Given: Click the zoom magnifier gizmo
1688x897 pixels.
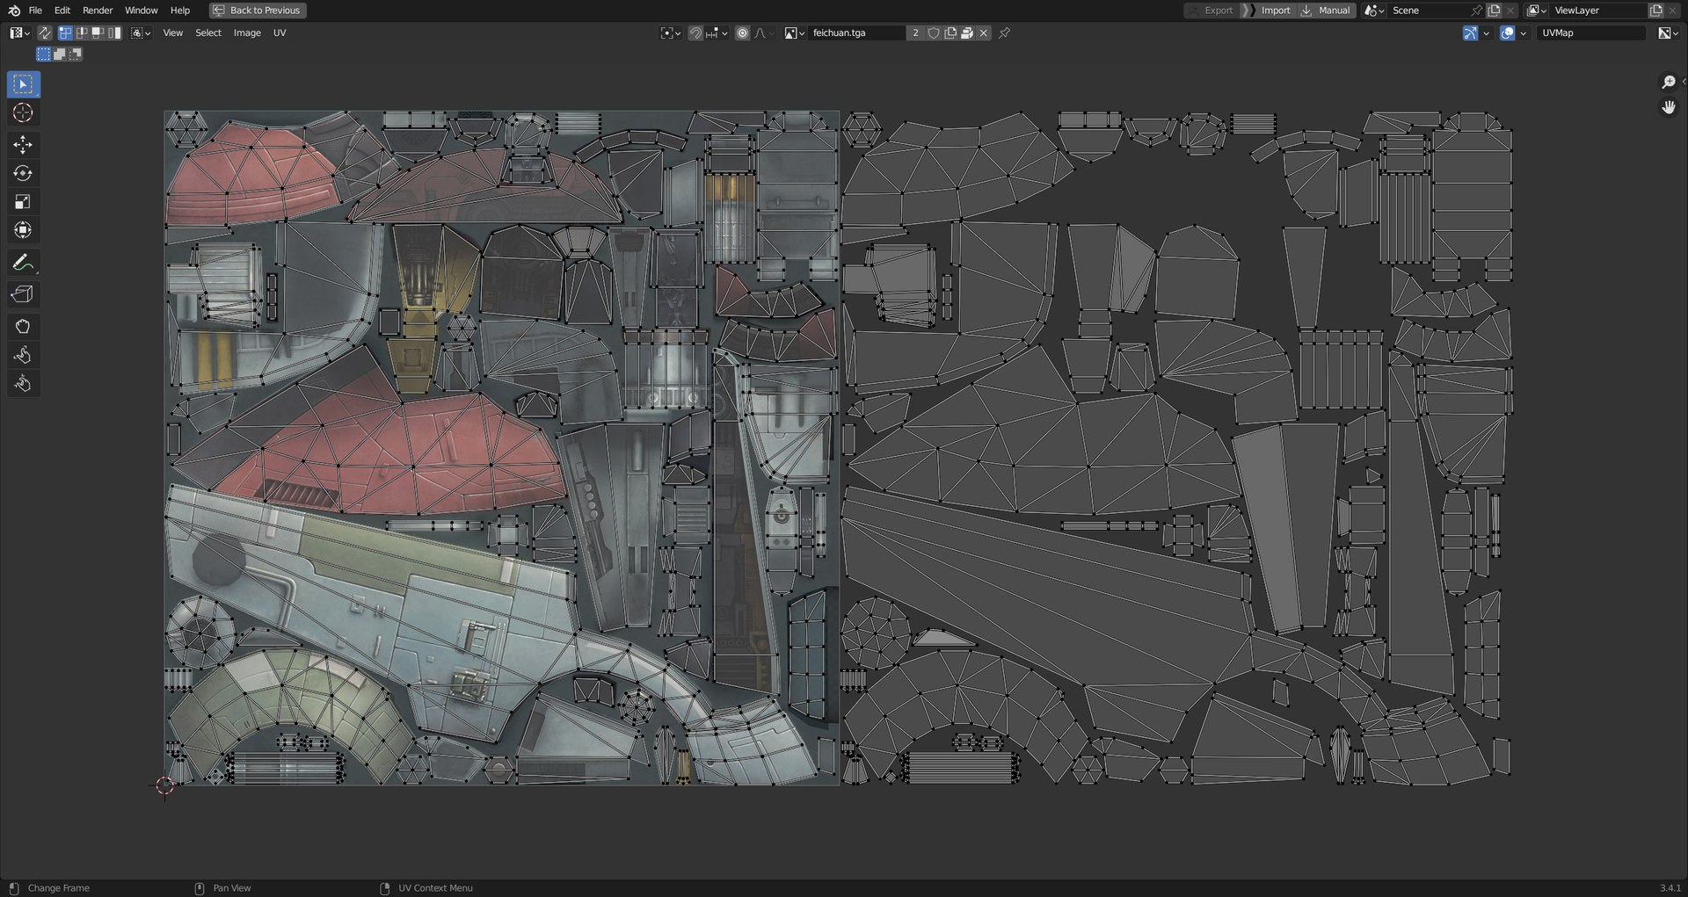Looking at the screenshot, I should (x=1669, y=82).
